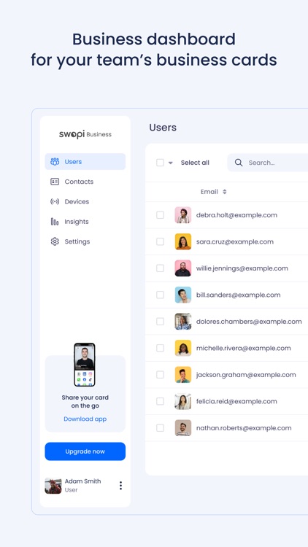Screen dimensions: 308x547
Task: Click the Users page heading
Action: coord(163,128)
